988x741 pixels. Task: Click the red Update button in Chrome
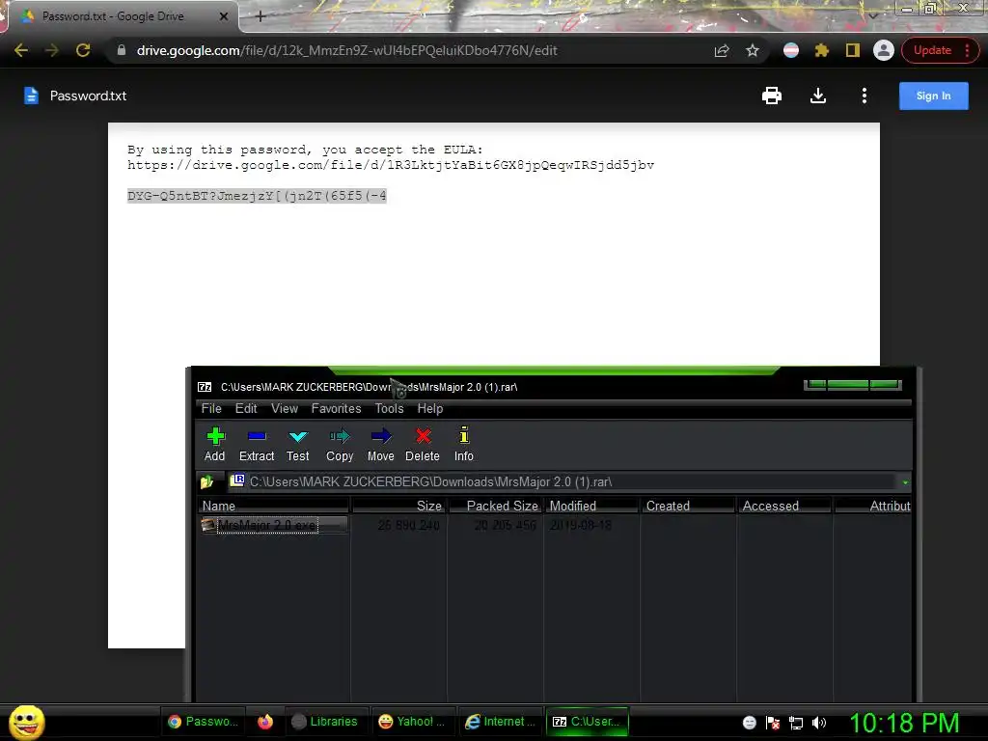(x=940, y=50)
